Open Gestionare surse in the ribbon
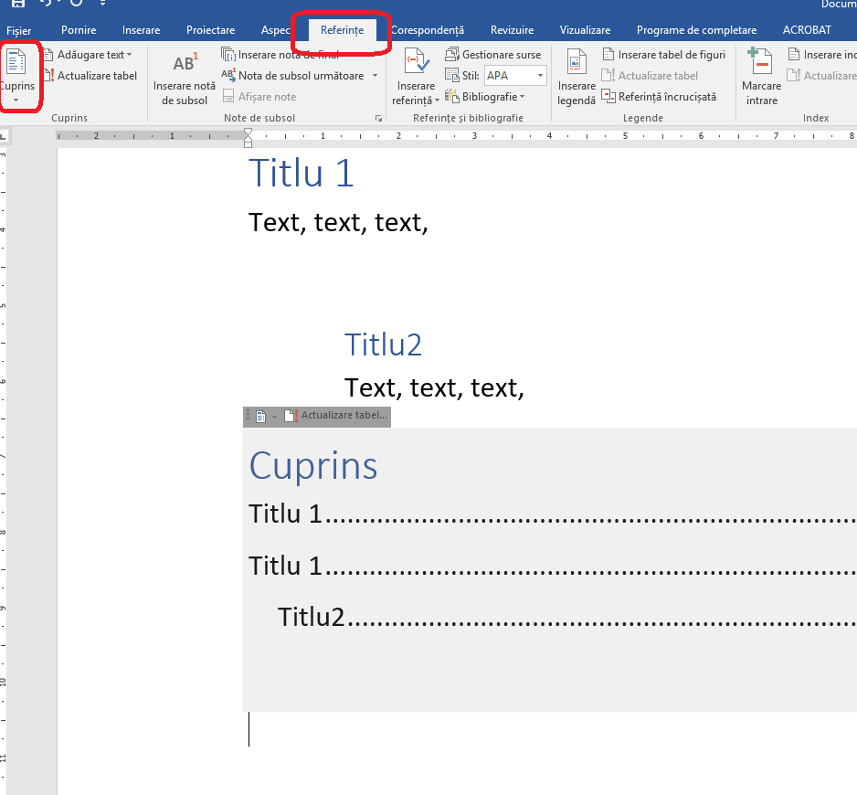Viewport: 857px width, 795px height. (493, 55)
